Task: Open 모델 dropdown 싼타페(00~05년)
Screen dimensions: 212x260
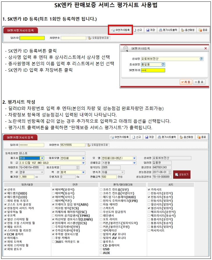Action: tap(134, 158)
